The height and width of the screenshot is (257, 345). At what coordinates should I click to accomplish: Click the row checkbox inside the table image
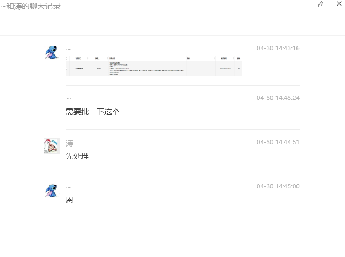[x=67, y=69]
